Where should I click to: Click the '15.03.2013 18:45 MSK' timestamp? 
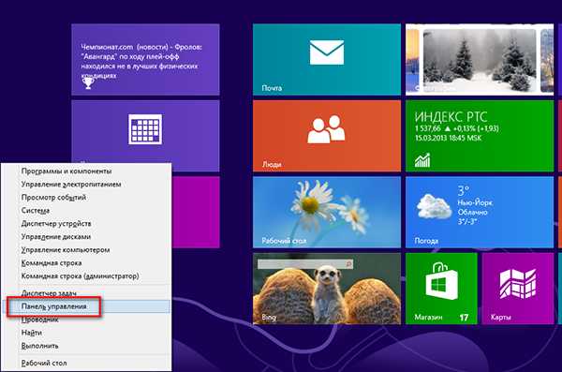448,138
